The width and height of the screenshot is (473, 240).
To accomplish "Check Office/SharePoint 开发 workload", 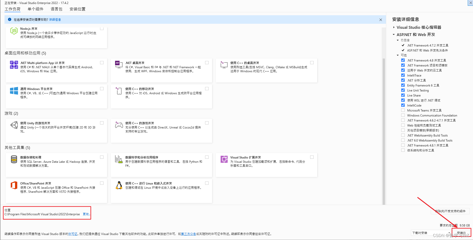I will [x=102, y=183].
